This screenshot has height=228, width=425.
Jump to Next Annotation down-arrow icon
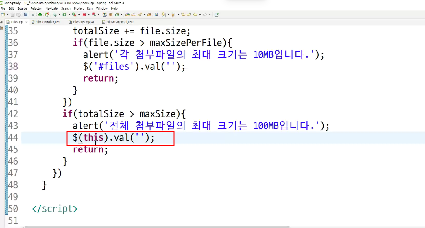163,14
